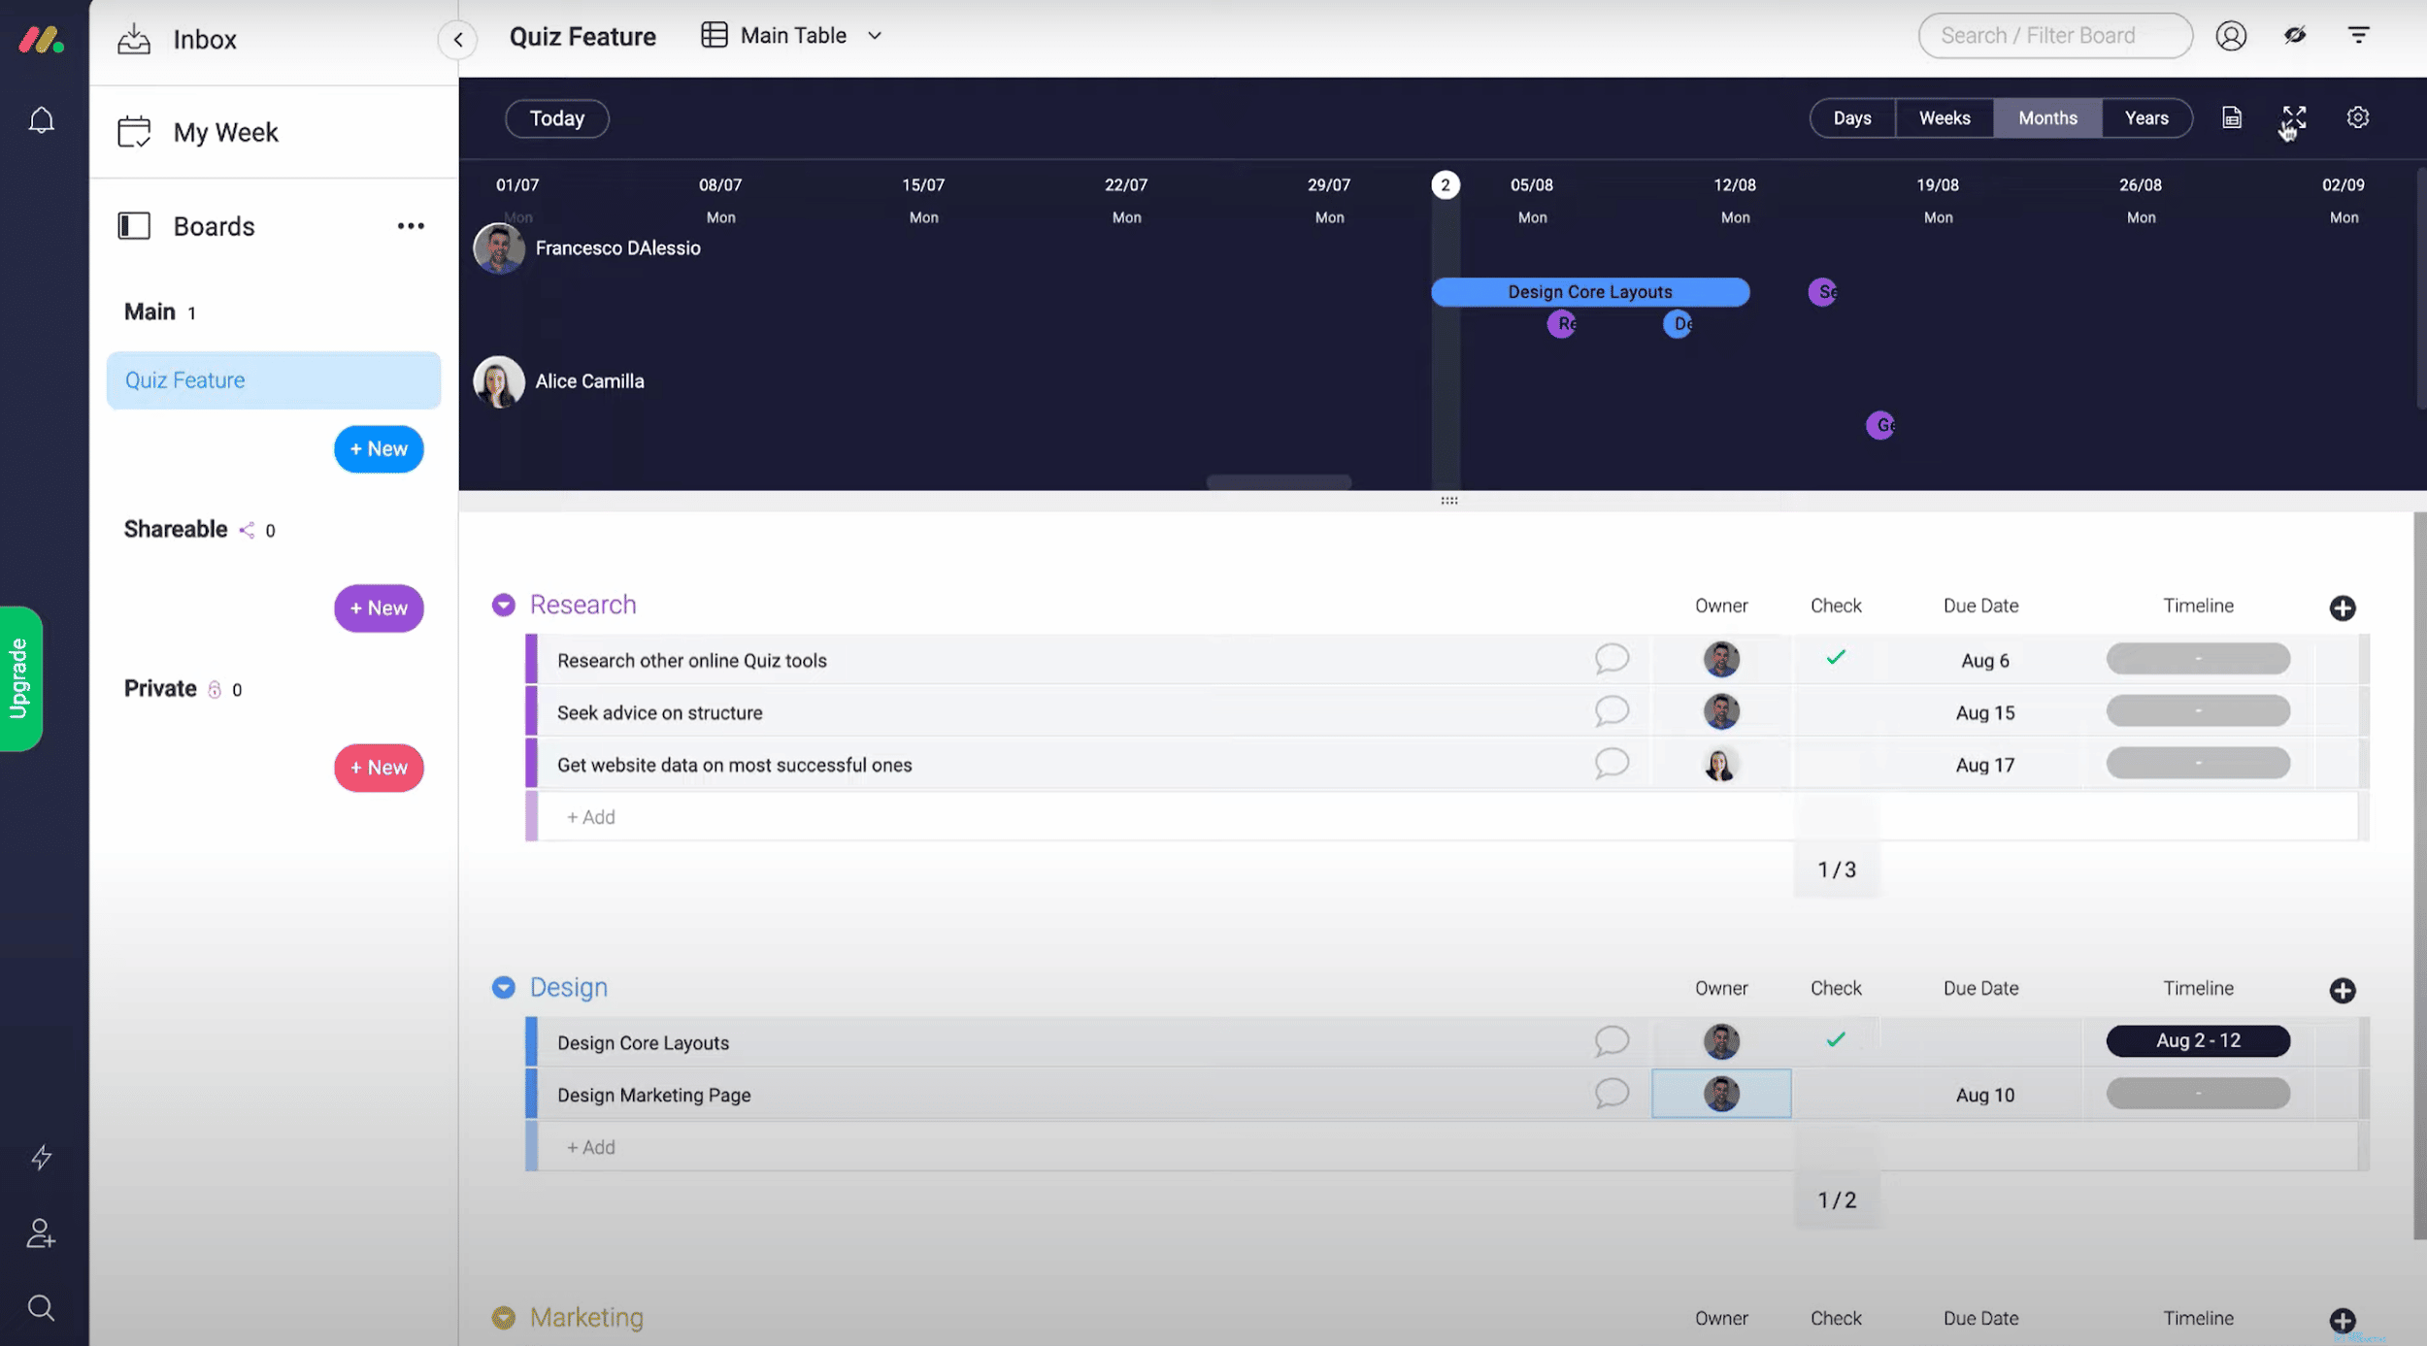Image resolution: width=2427 pixels, height=1346 pixels.
Task: Open the invite members icon
Action: click(x=41, y=1233)
